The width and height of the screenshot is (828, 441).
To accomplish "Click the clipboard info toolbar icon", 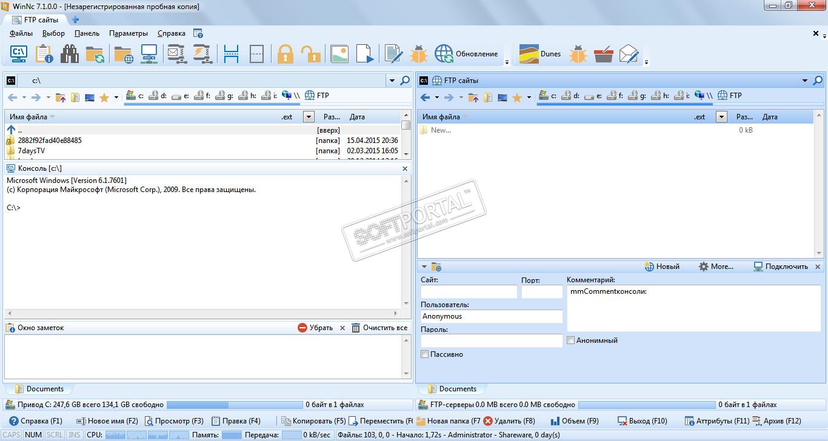I will click(44, 54).
